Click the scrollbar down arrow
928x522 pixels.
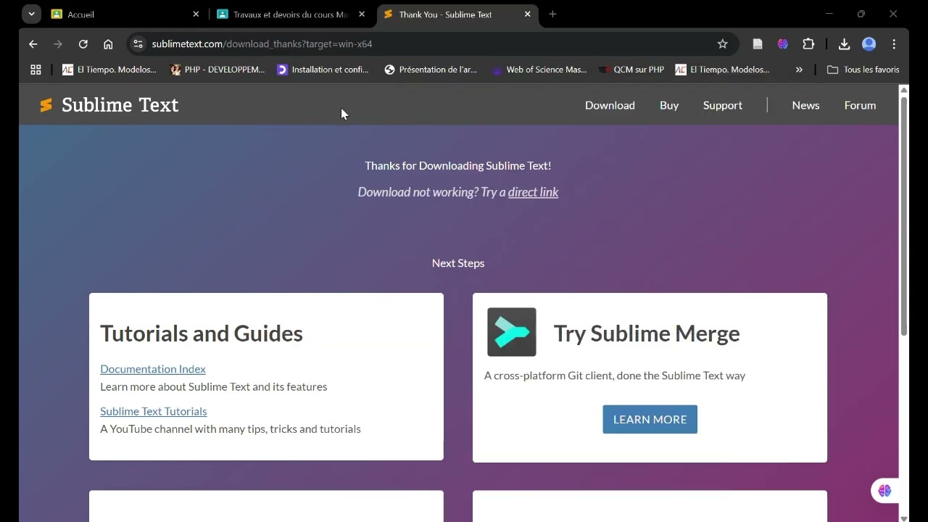pos(904,518)
